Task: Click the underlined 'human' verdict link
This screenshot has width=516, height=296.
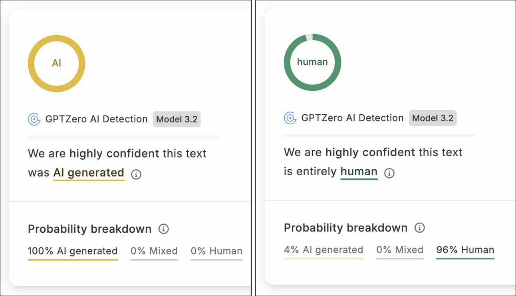Action: [359, 172]
